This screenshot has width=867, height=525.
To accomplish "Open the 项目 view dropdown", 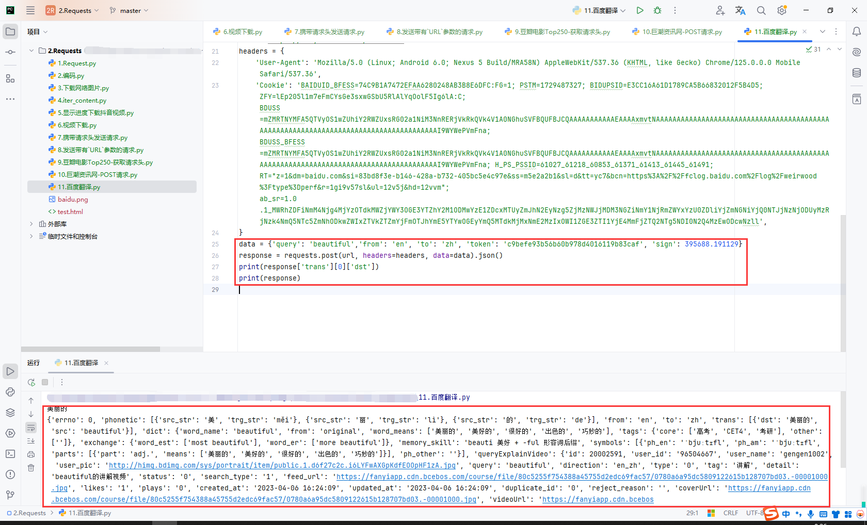I will [37, 32].
